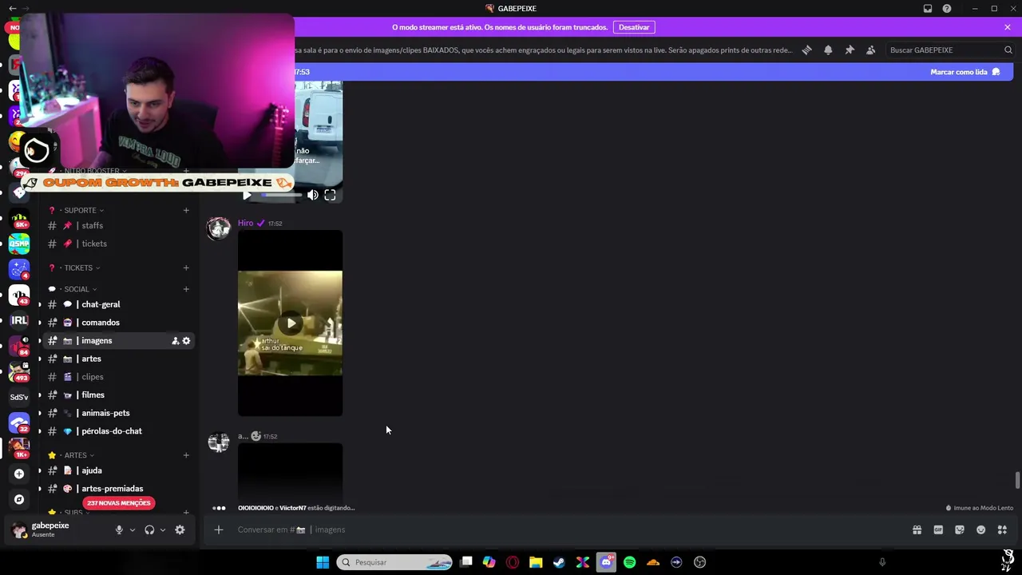This screenshot has height=575, width=1022.
Task: Open the staffs channel
Action: pos(118,226)
